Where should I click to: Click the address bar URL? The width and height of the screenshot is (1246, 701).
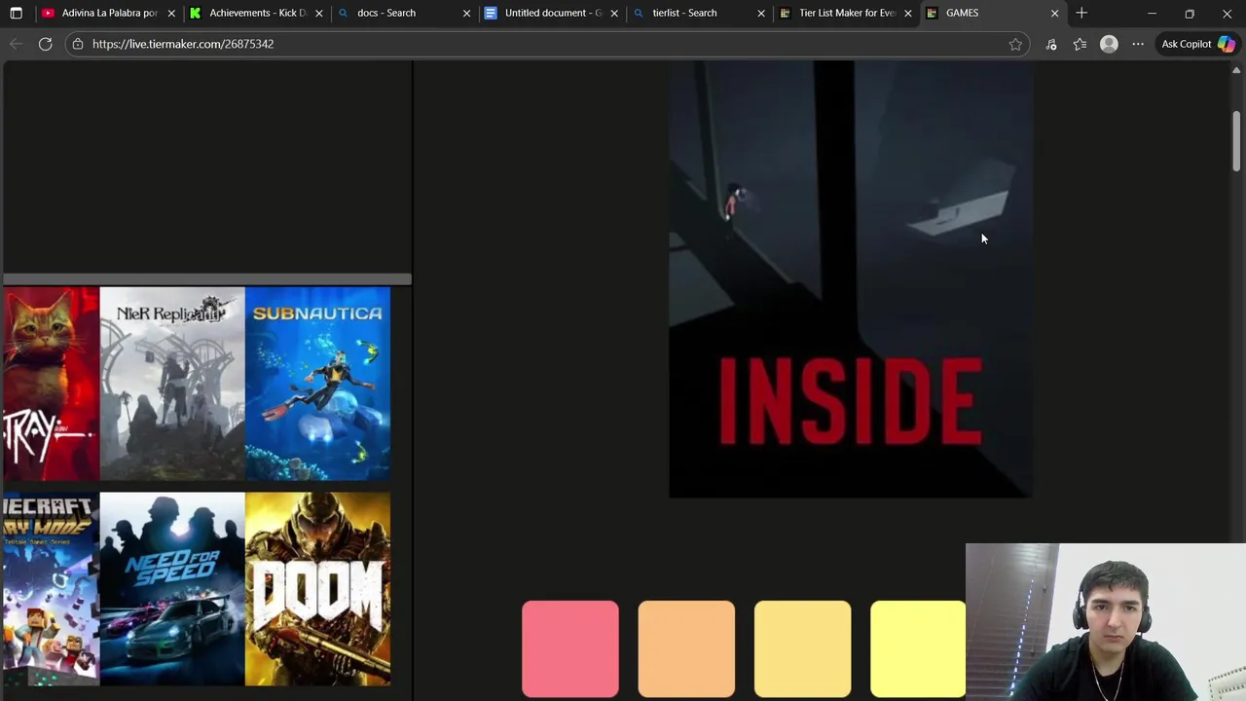(183, 44)
